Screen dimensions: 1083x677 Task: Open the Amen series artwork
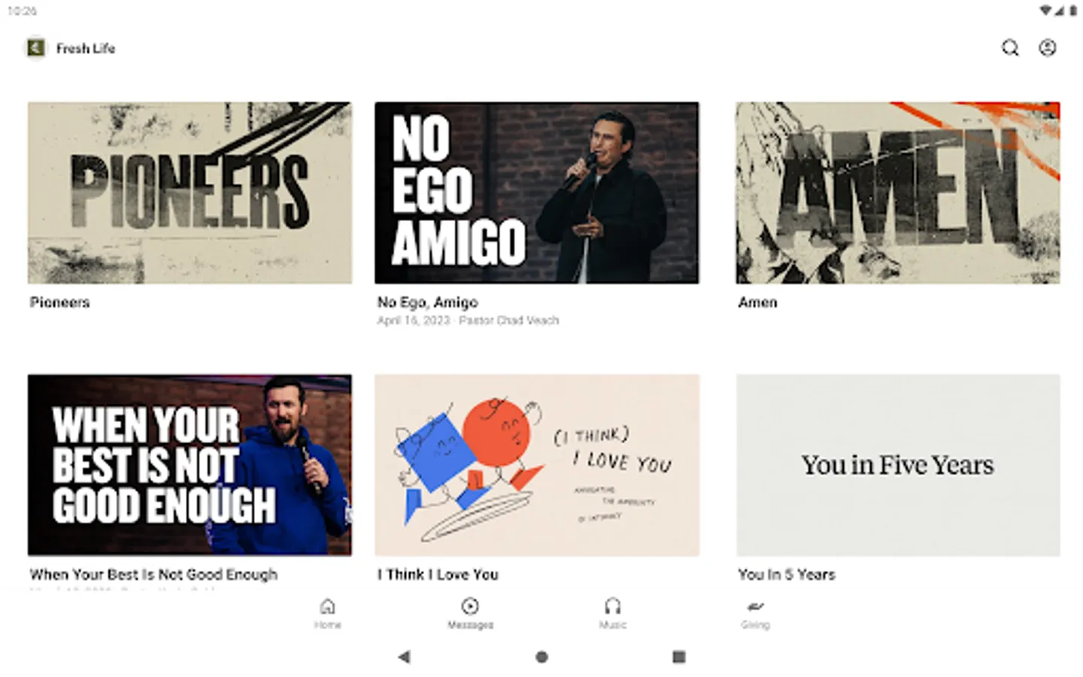pos(898,193)
